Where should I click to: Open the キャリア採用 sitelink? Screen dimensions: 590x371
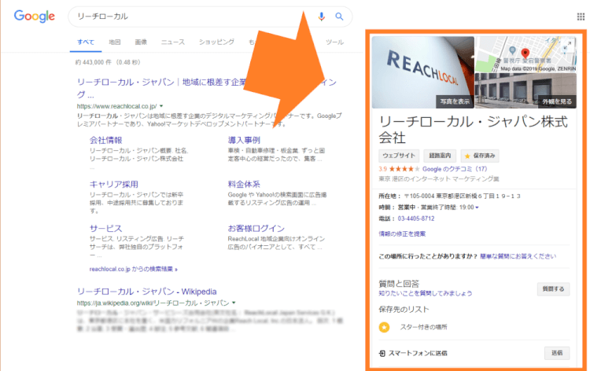[x=113, y=184]
